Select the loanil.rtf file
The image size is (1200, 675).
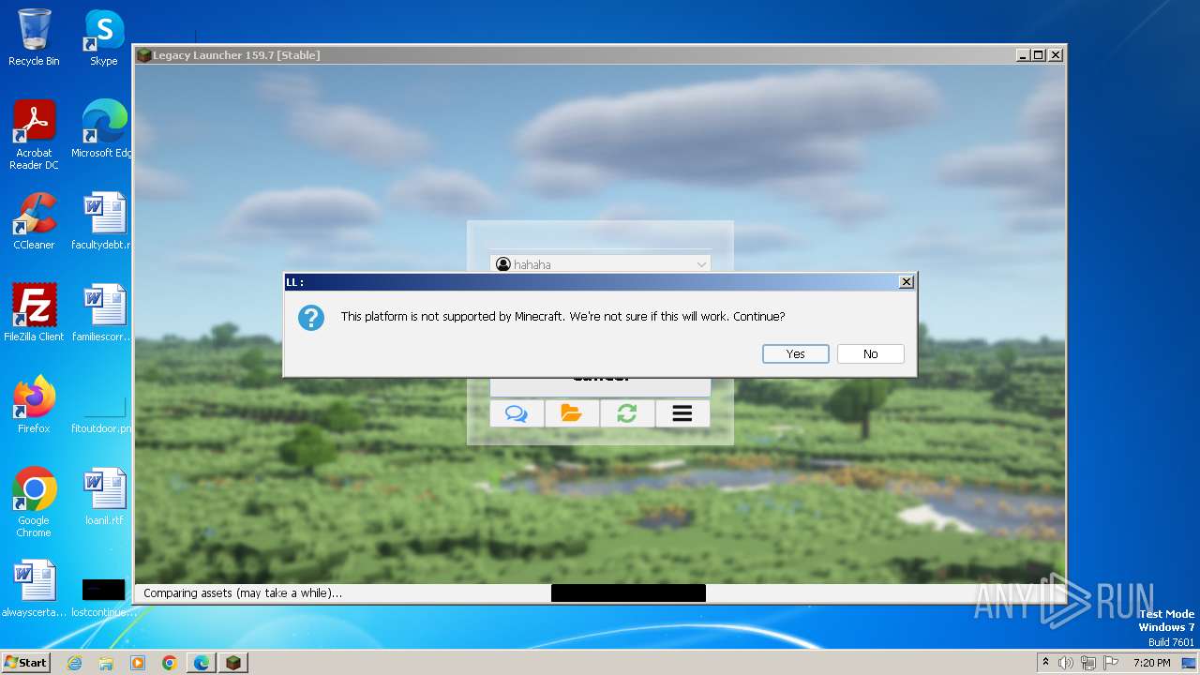click(104, 497)
